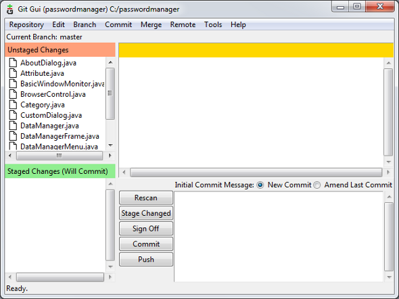This screenshot has width=399, height=299.
Task: Click the Stage Changed button
Action: (146, 213)
